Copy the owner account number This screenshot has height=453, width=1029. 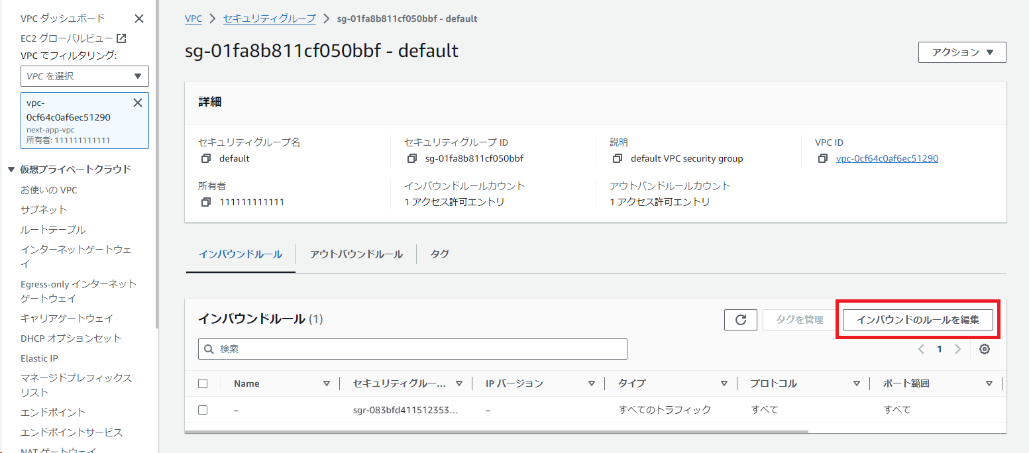(x=205, y=202)
